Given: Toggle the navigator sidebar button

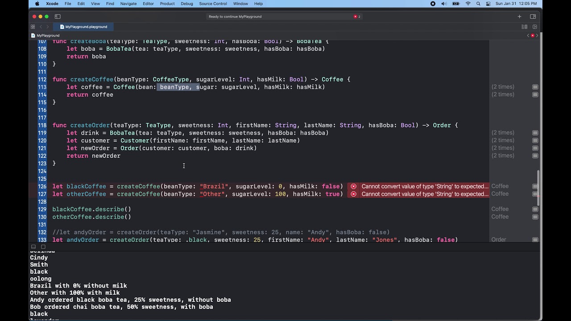Looking at the screenshot, I should tap(58, 16).
